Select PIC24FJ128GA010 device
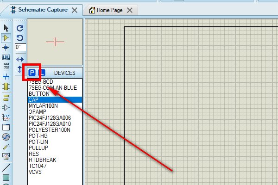The height and width of the screenshot is (185, 278). coord(55,124)
